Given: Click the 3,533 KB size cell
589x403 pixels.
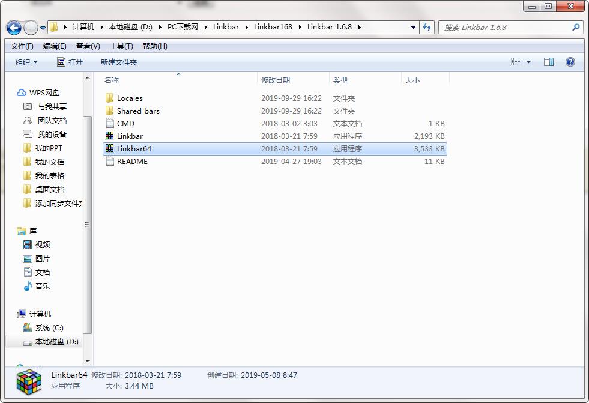Looking at the screenshot, I should tap(429, 148).
